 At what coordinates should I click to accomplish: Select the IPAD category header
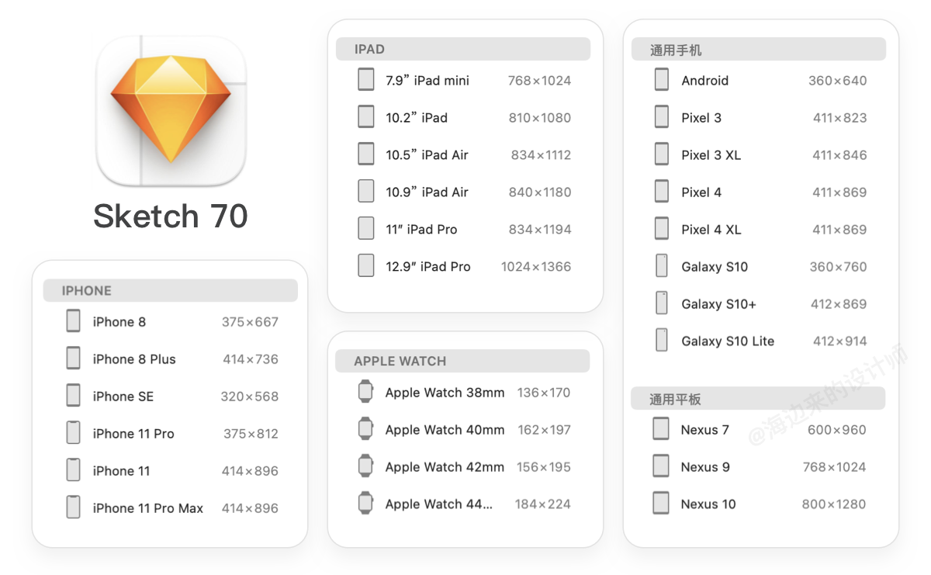tap(463, 49)
